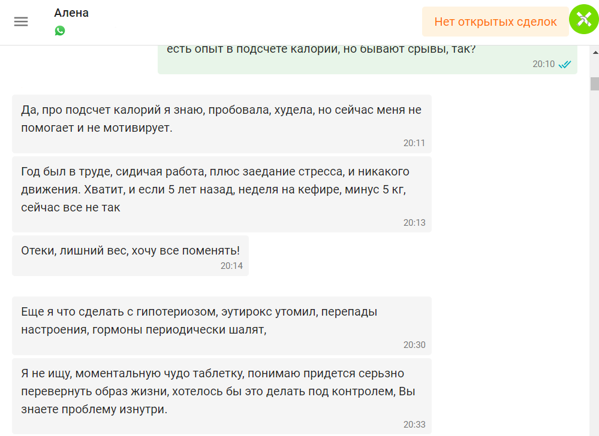Click contact name Алена
Viewport: 599px width, 436px height.
71,13
